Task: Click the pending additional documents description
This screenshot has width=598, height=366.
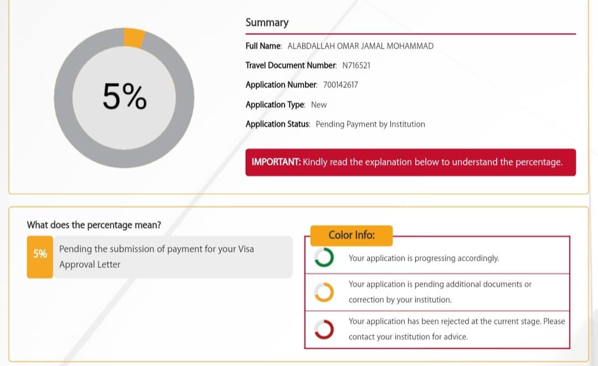Action: [440, 292]
